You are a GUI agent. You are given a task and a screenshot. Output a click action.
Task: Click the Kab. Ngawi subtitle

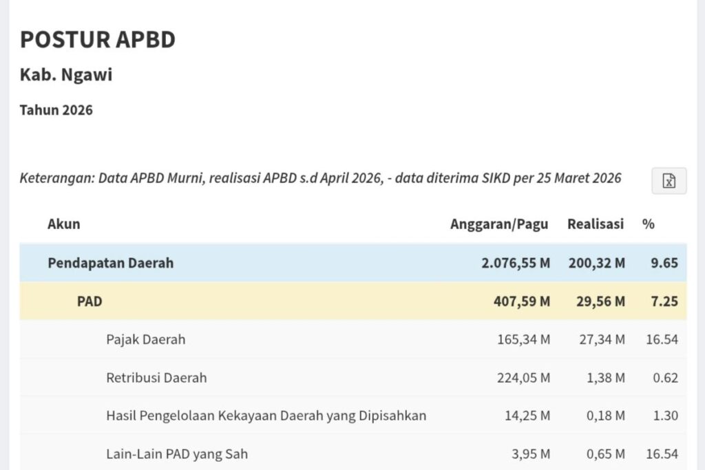[66, 74]
